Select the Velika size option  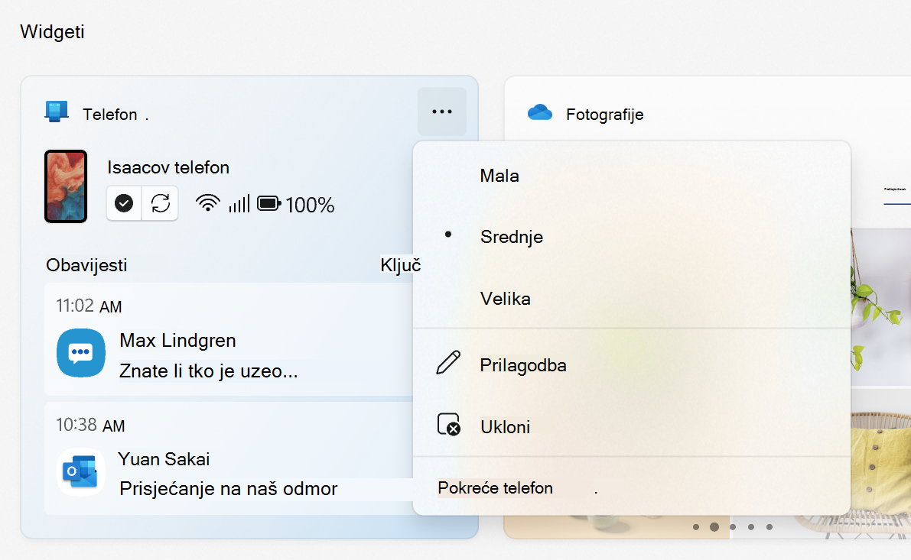632,298
